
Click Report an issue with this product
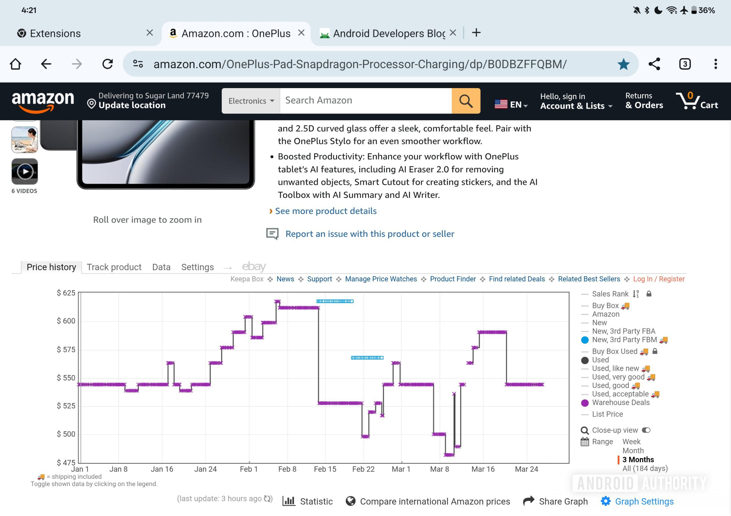coord(369,234)
